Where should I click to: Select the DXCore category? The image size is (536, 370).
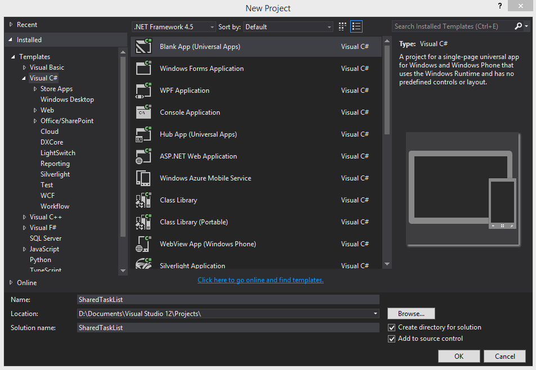(52, 142)
